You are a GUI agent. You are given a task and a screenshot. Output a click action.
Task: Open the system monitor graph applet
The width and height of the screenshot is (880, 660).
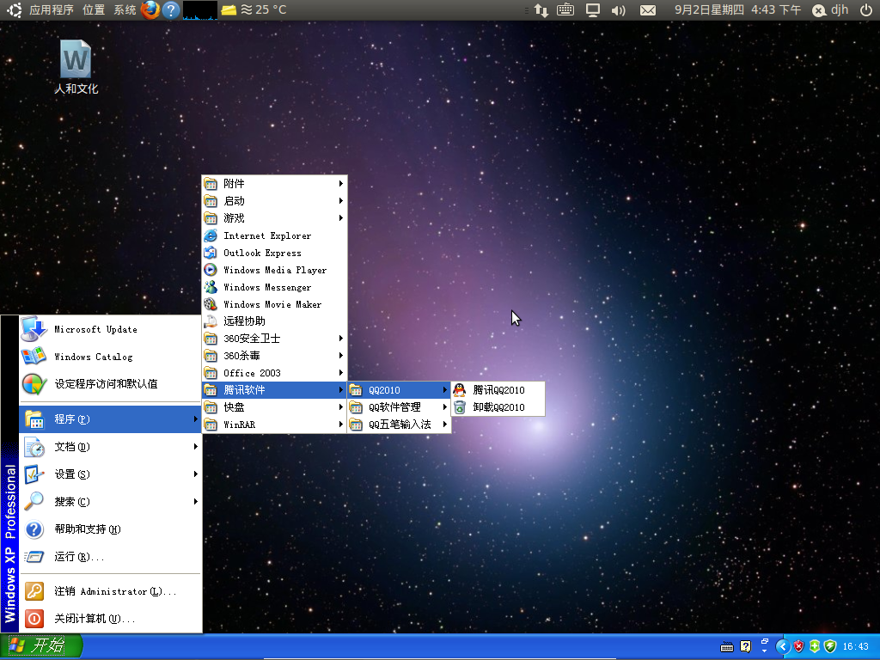point(199,10)
